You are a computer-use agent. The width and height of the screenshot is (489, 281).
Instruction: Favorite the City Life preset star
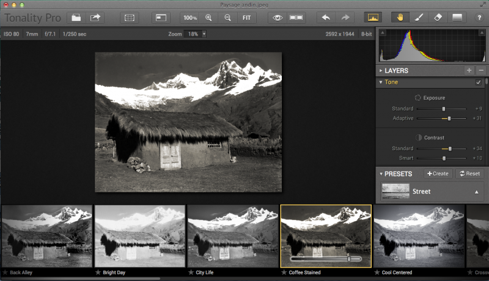coord(191,272)
